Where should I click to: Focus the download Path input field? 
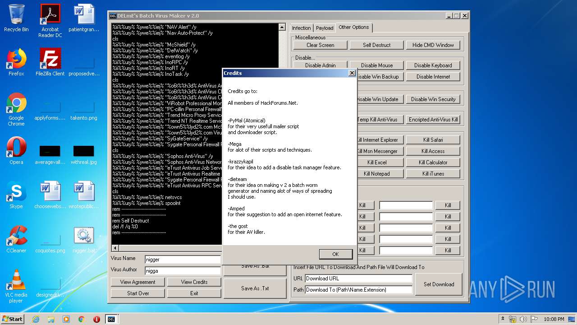(358, 290)
